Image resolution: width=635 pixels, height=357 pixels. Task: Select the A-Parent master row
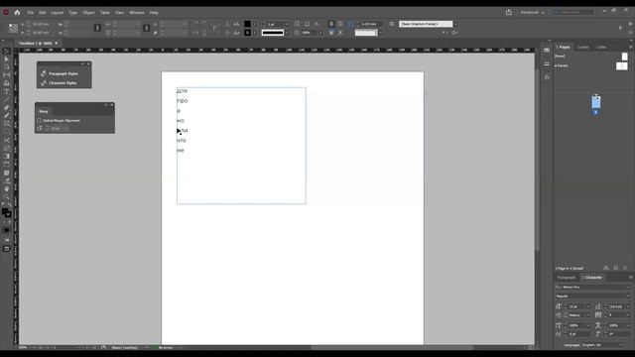pos(591,65)
